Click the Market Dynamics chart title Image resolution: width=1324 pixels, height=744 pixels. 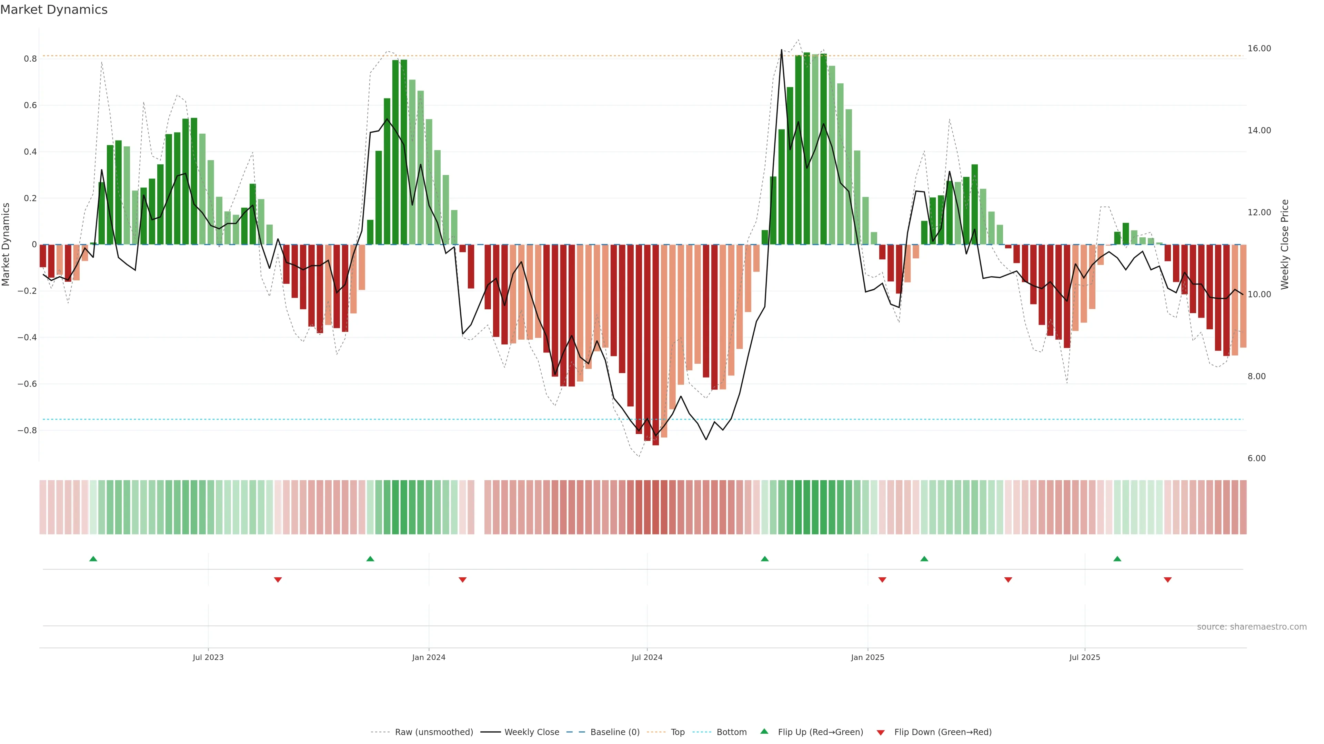(x=54, y=10)
